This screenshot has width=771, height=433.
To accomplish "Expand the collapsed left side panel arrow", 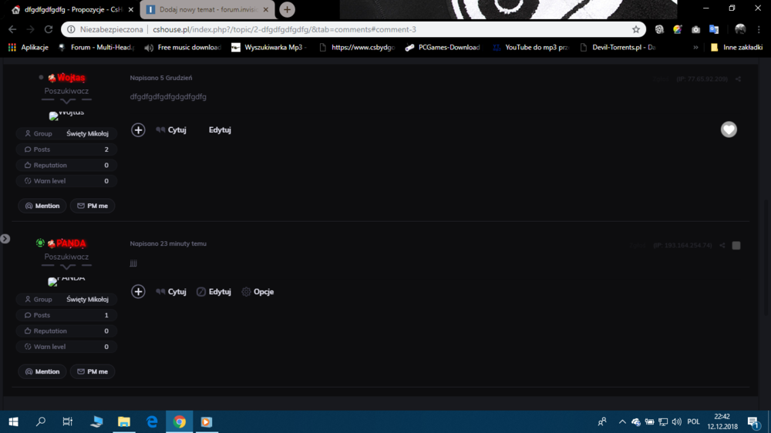I will [5, 239].
